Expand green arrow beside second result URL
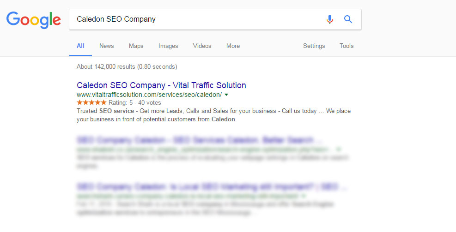 coord(339,149)
